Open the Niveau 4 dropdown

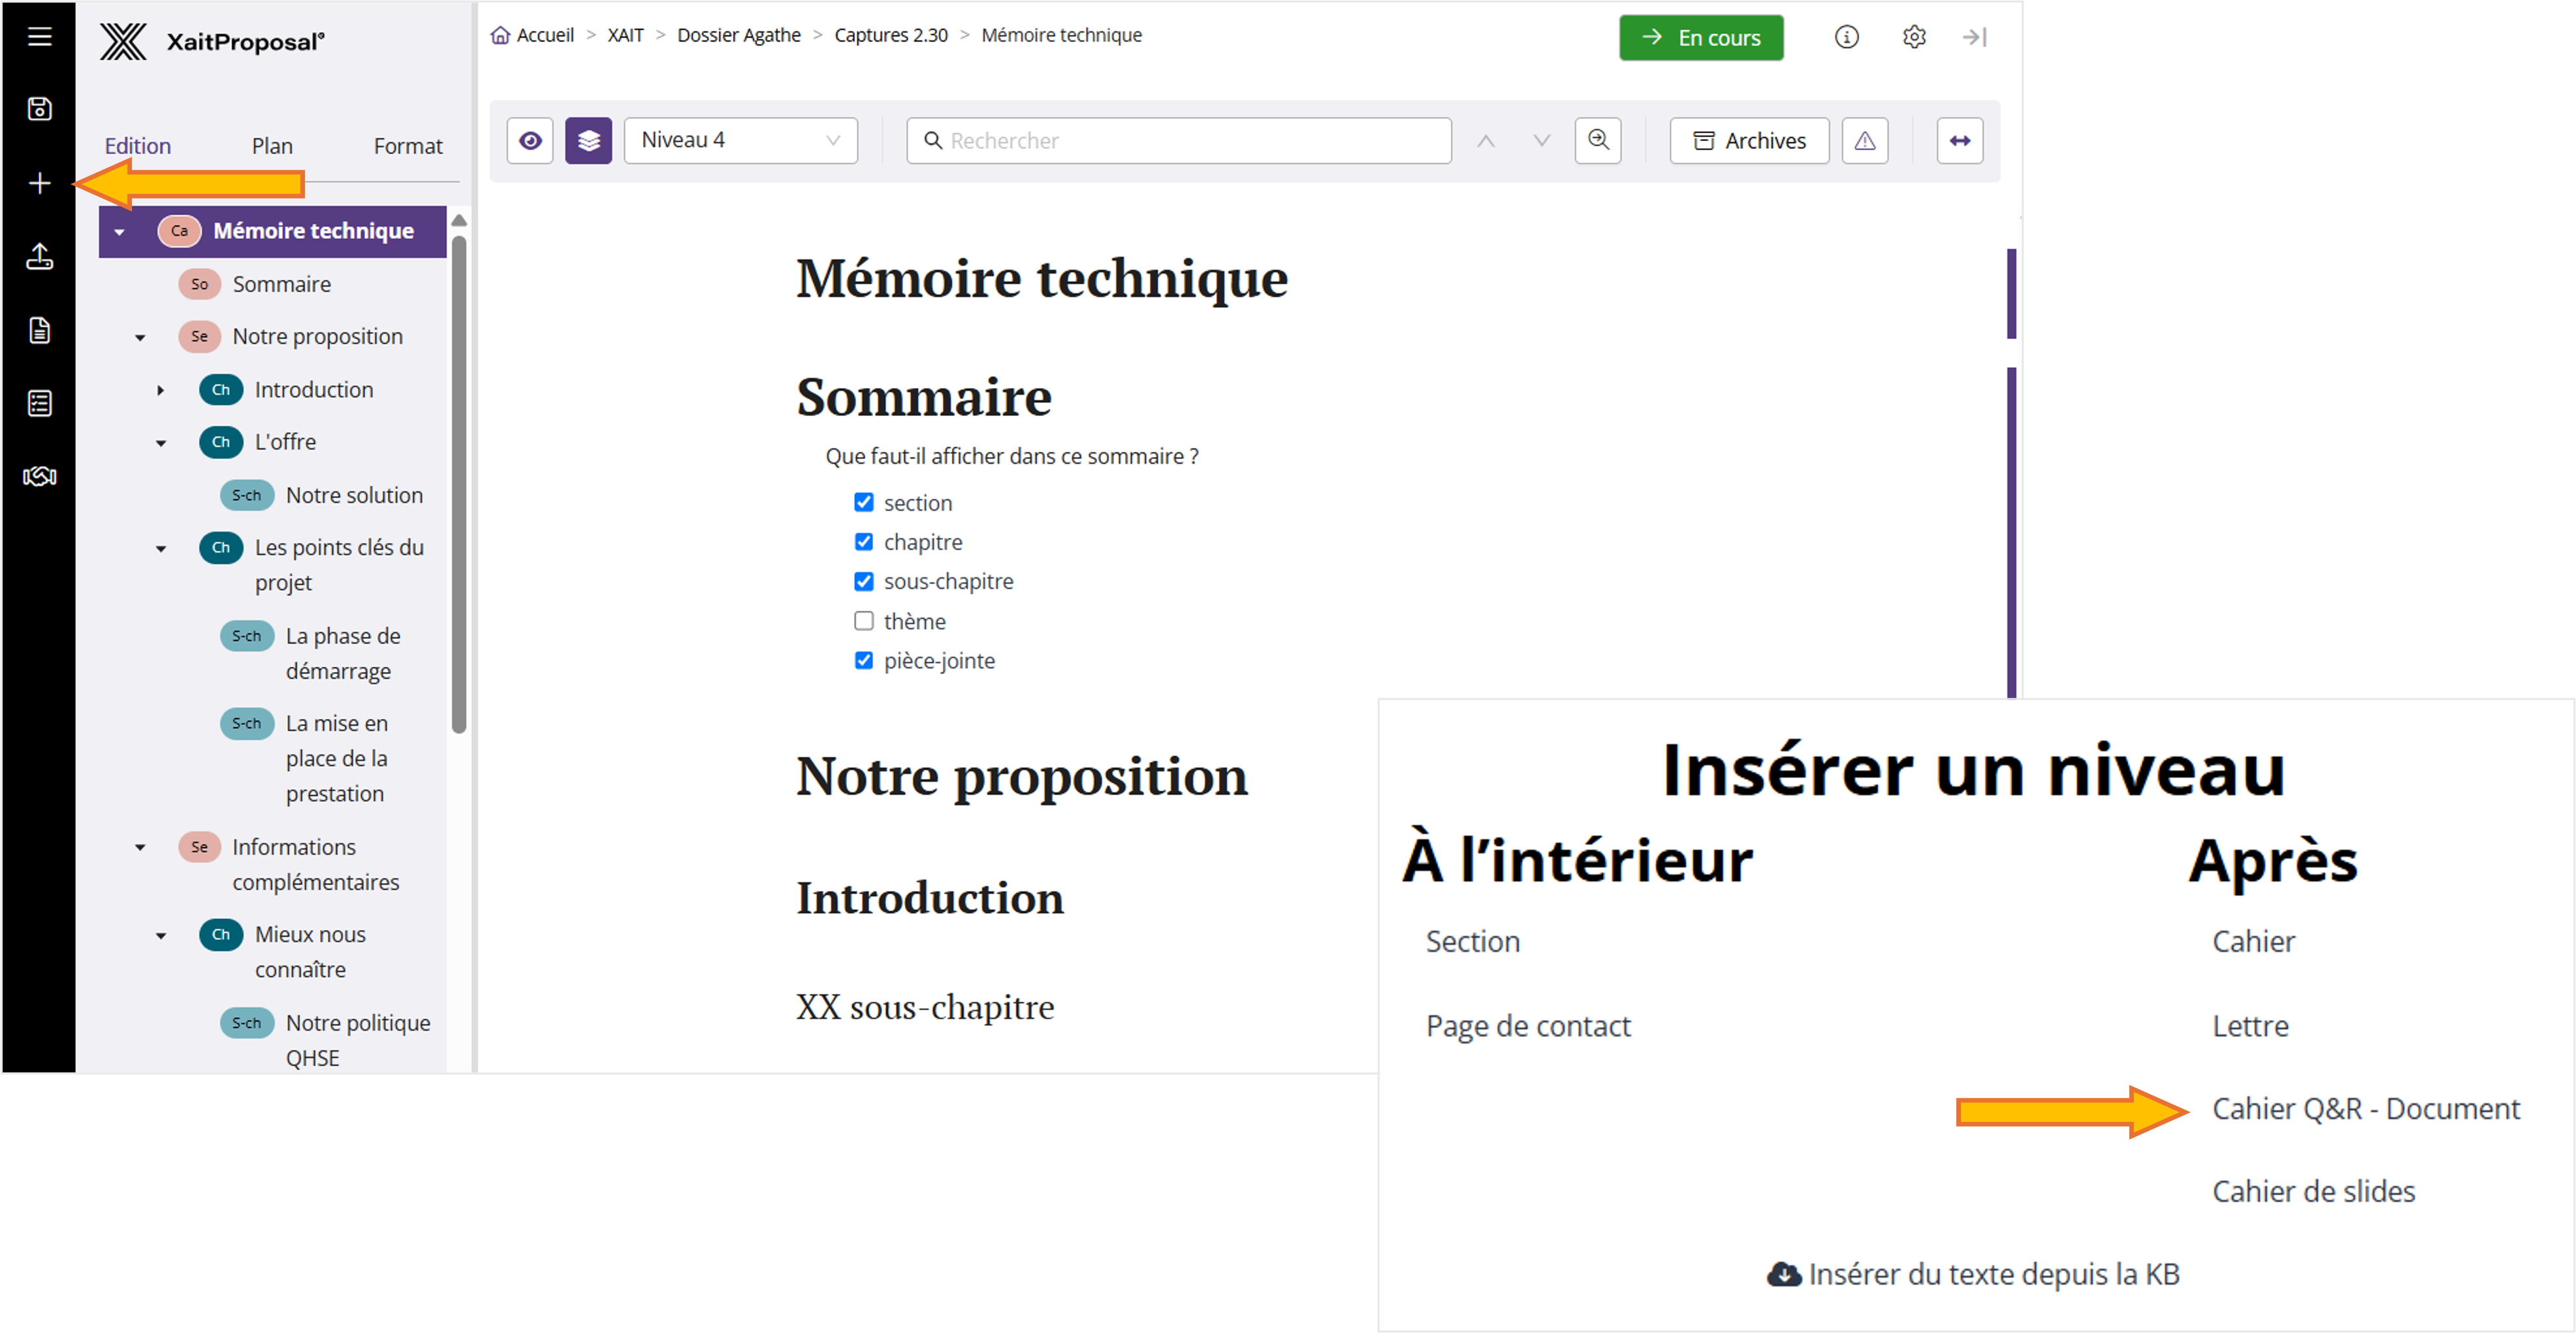pyautogui.click(x=740, y=141)
